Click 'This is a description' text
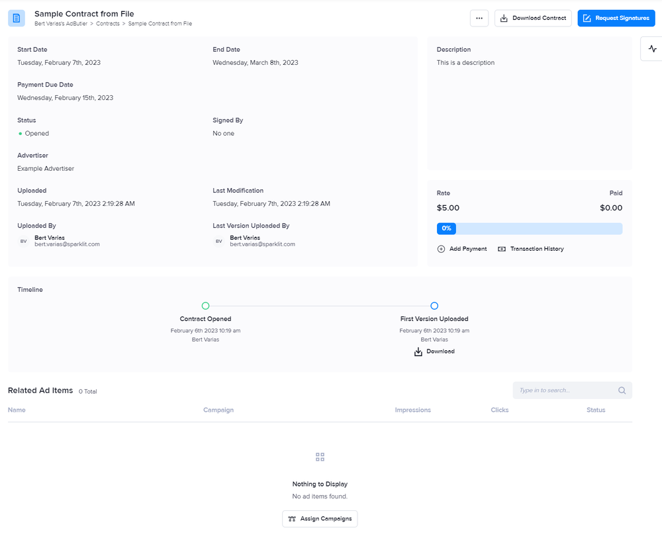This screenshot has width=662, height=554. tap(465, 62)
